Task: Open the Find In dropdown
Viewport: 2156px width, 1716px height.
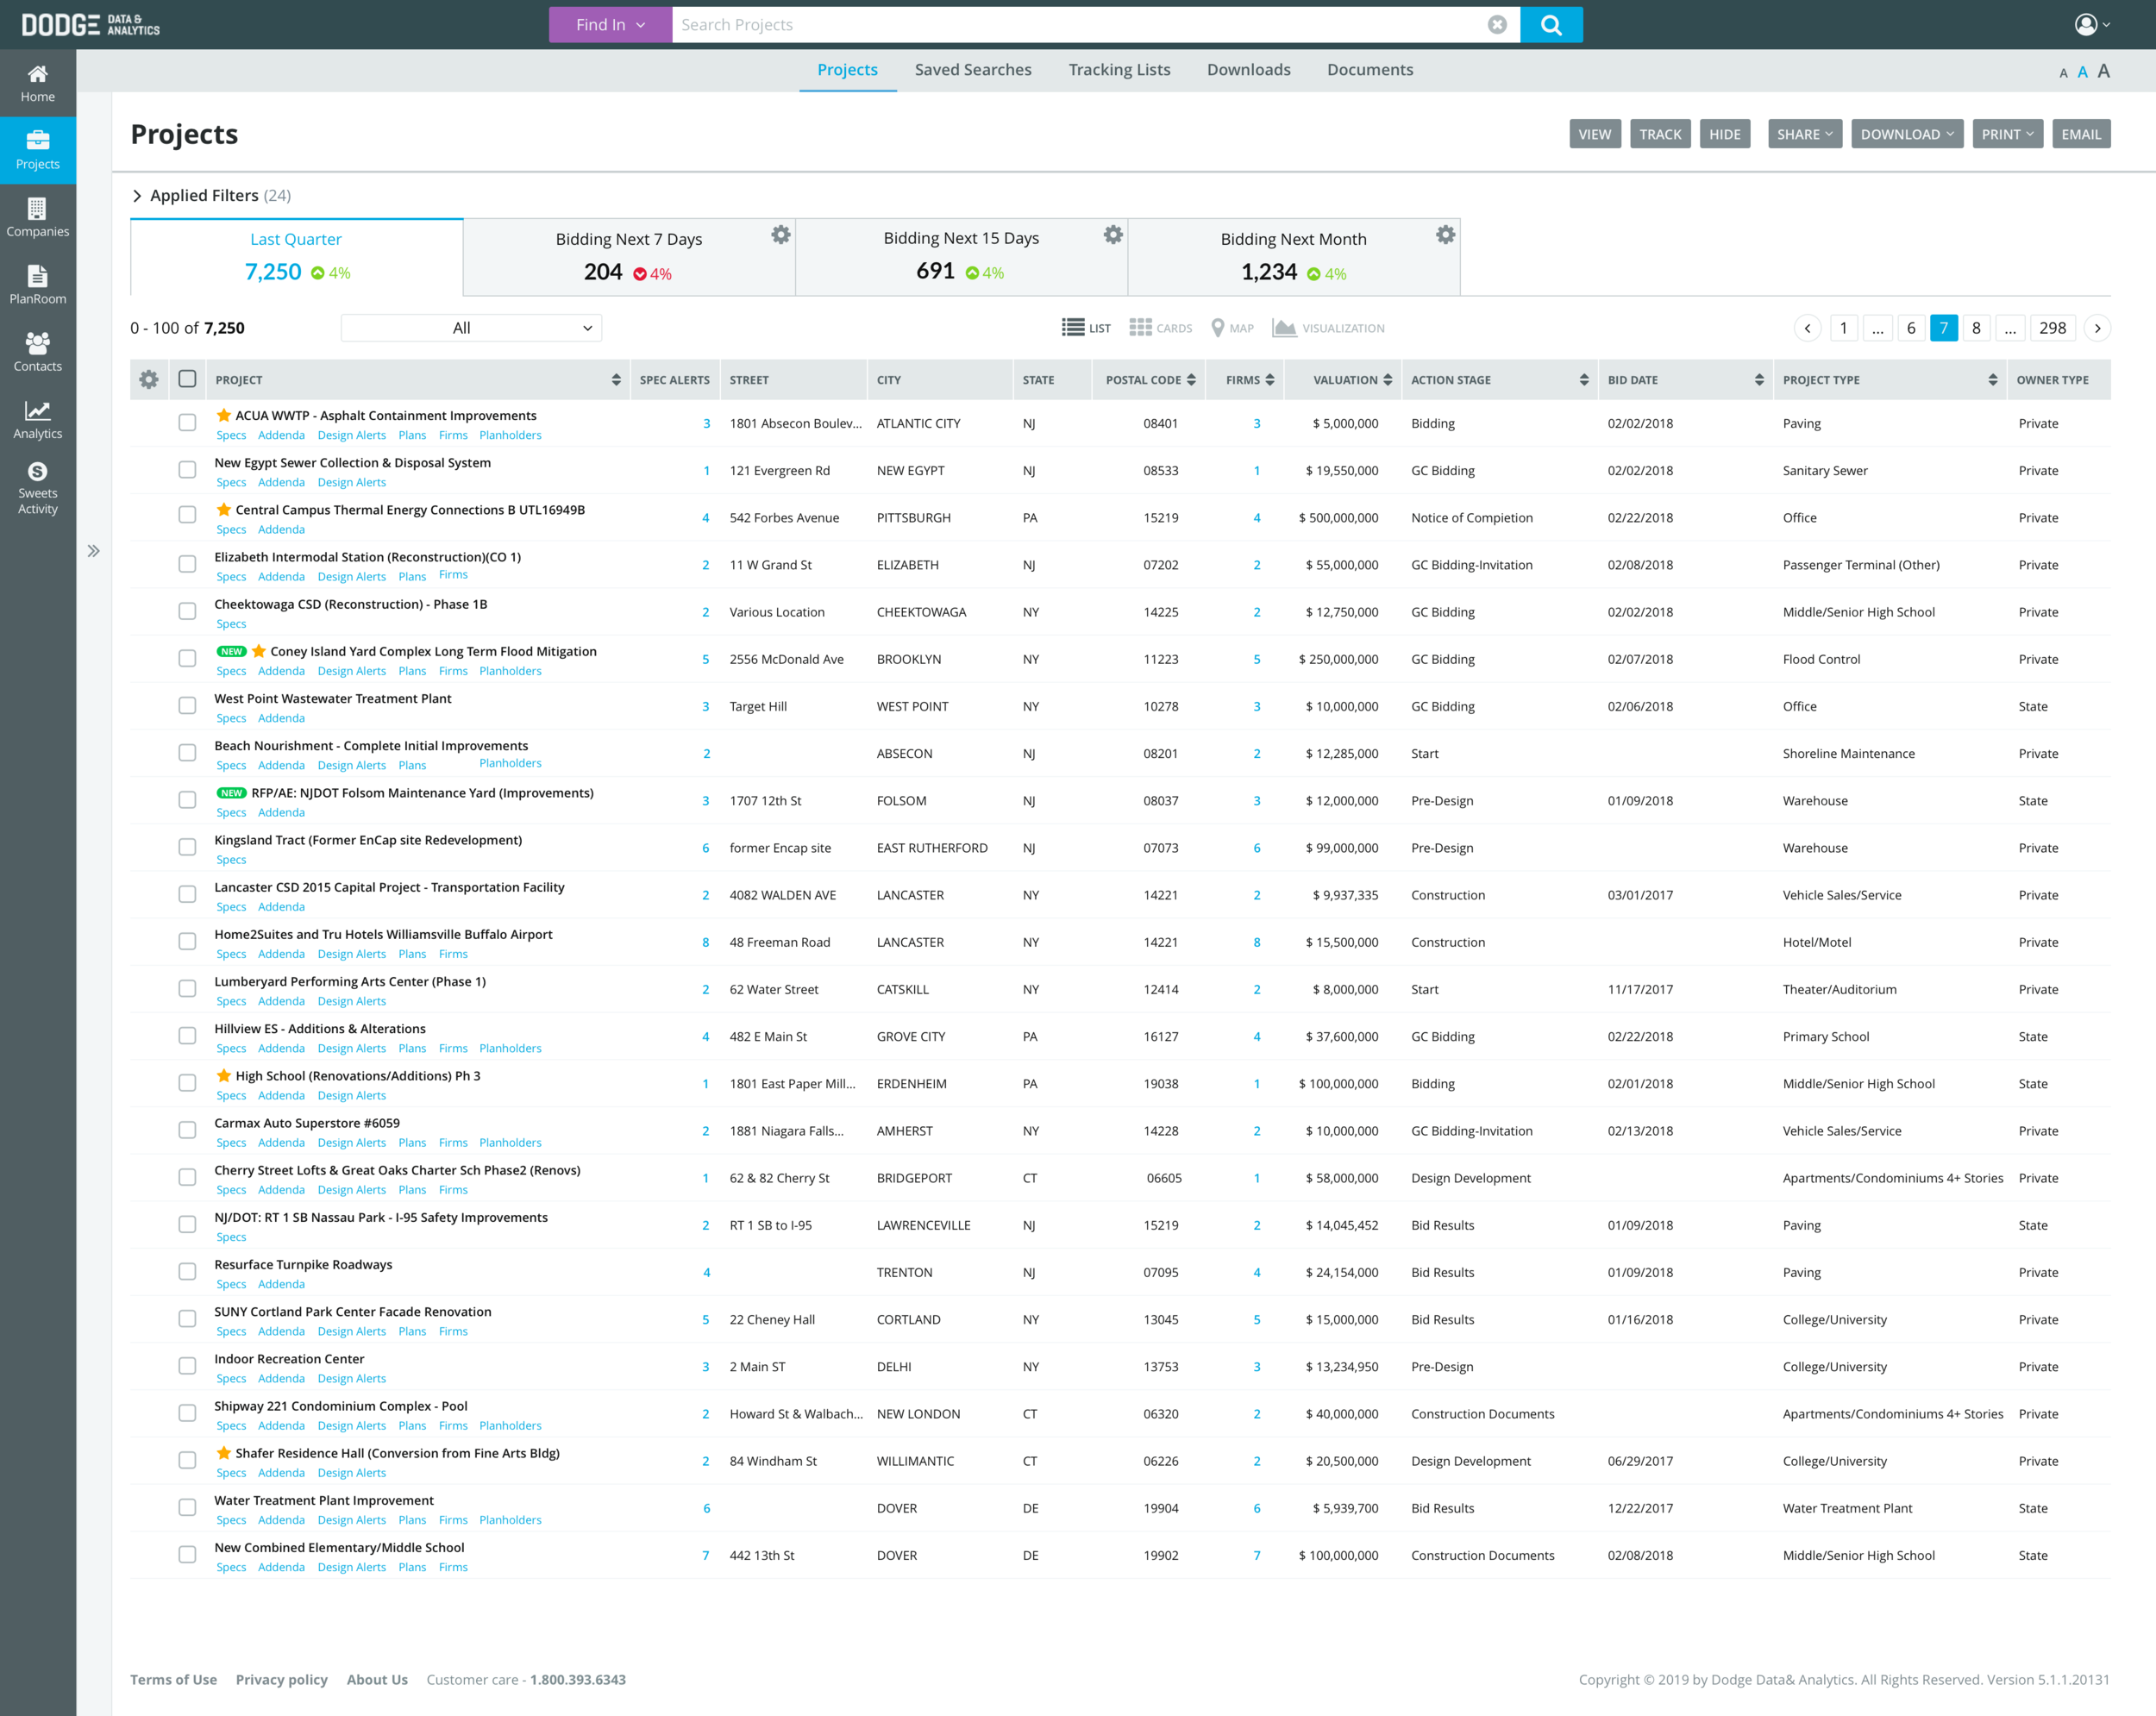Action: [610, 25]
